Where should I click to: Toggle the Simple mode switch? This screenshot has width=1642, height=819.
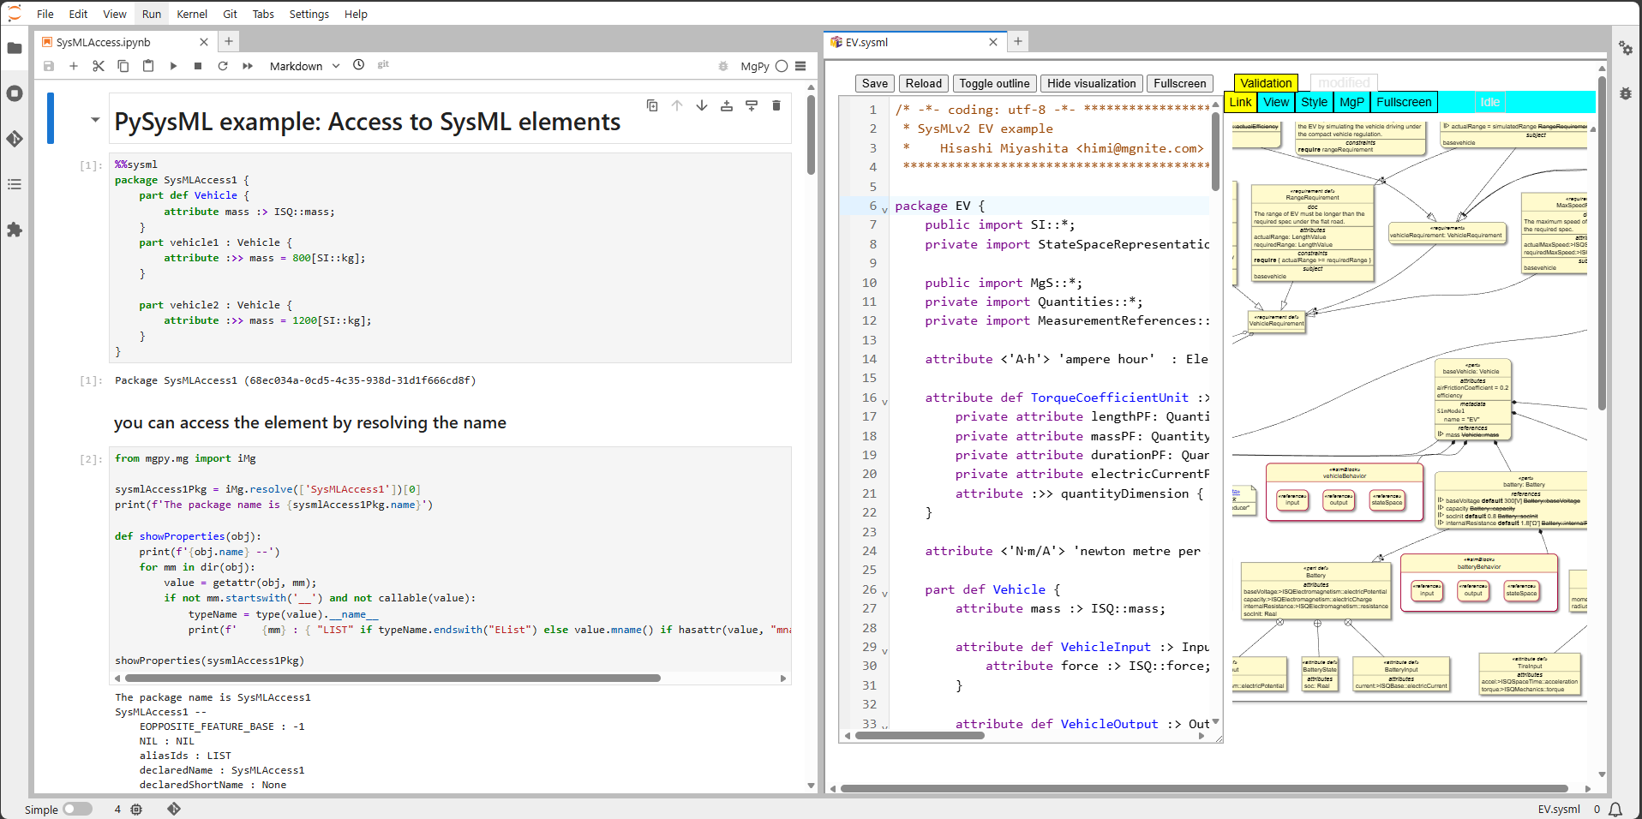[77, 809]
